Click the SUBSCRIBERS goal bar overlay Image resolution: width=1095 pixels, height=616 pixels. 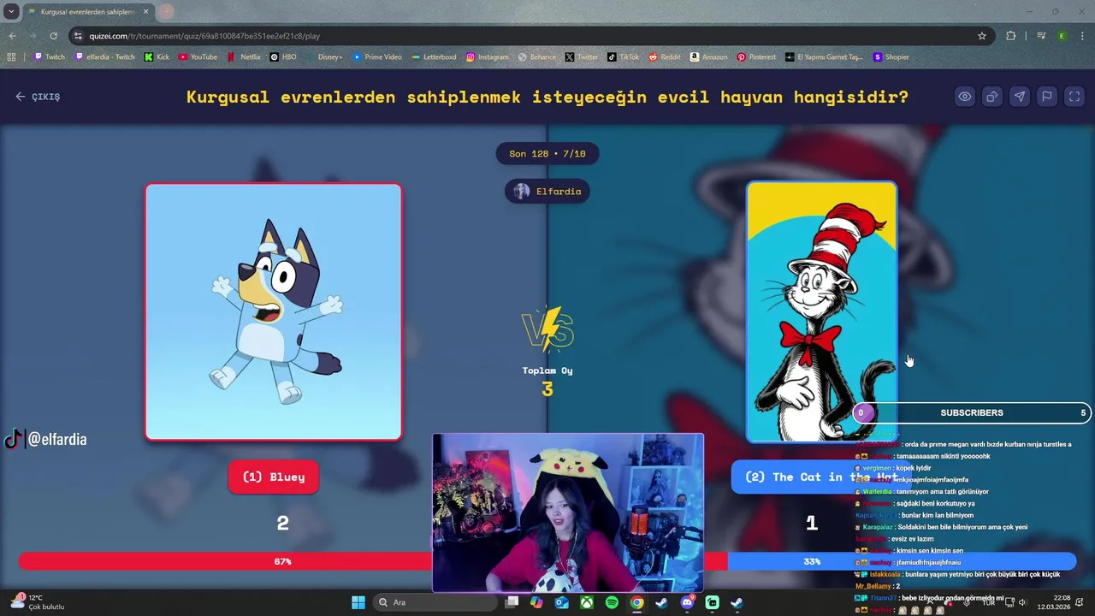(972, 412)
